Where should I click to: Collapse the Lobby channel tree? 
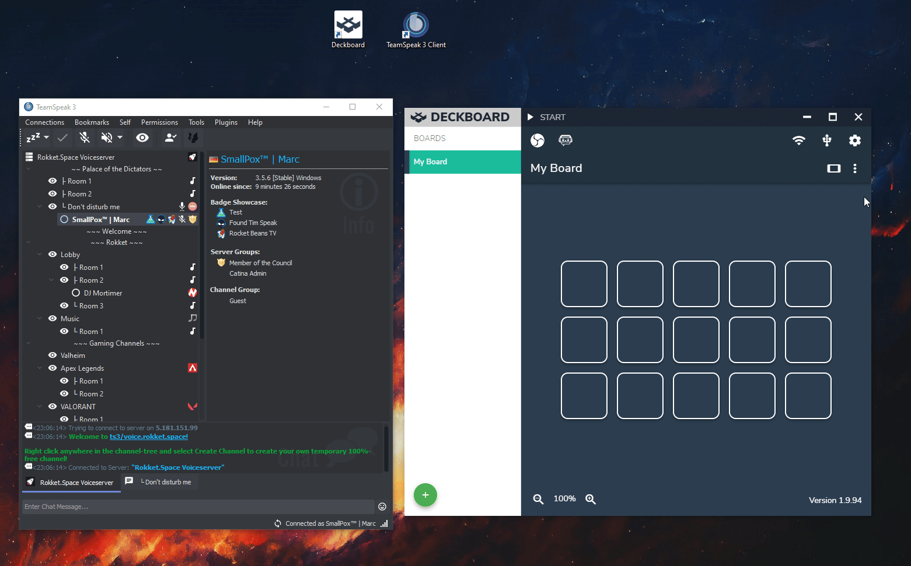click(x=40, y=254)
